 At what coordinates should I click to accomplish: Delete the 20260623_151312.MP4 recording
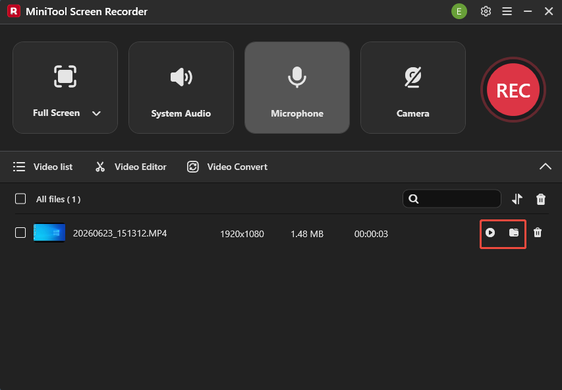[537, 233]
